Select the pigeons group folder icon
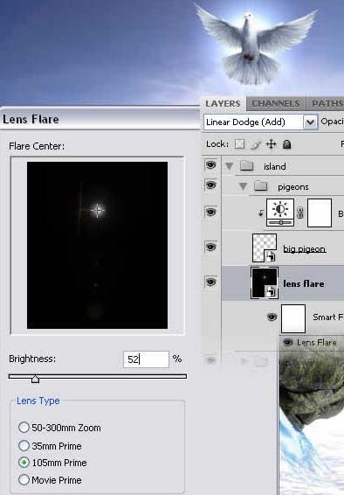This screenshot has width=344, height=495. coord(261,186)
